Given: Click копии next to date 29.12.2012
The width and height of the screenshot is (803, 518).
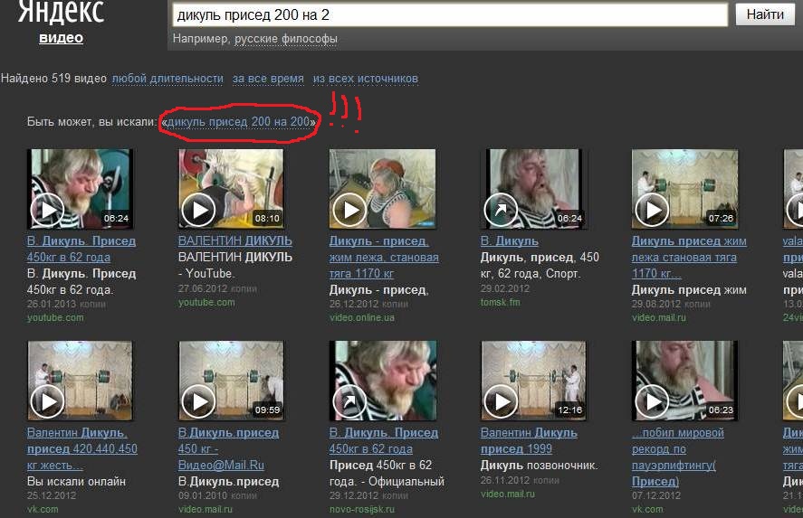Looking at the screenshot, I should coord(395,496).
